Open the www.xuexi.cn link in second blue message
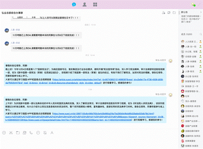The width and height of the screenshot is (203, 149). click(x=85, y=117)
